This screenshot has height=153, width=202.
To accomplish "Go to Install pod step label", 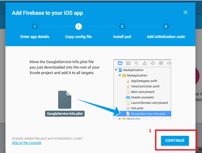I will pyautogui.click(x=122, y=37).
